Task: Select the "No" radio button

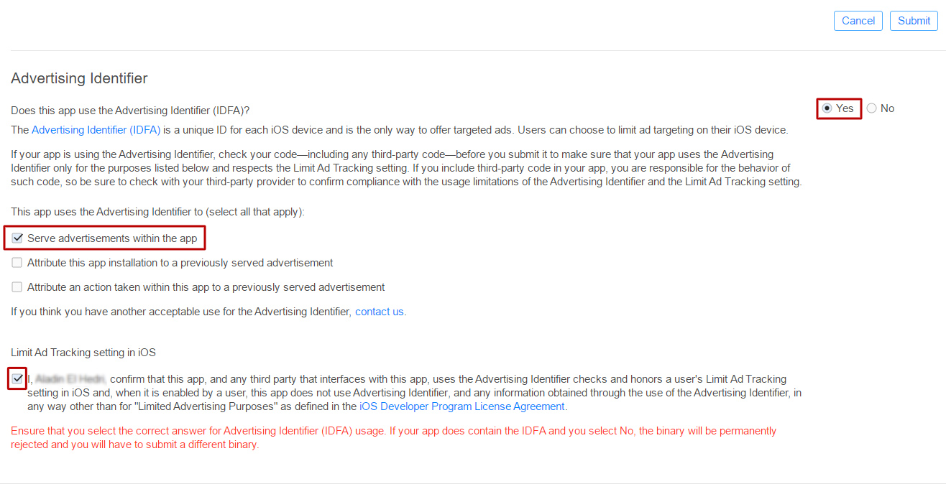Action: click(x=872, y=108)
